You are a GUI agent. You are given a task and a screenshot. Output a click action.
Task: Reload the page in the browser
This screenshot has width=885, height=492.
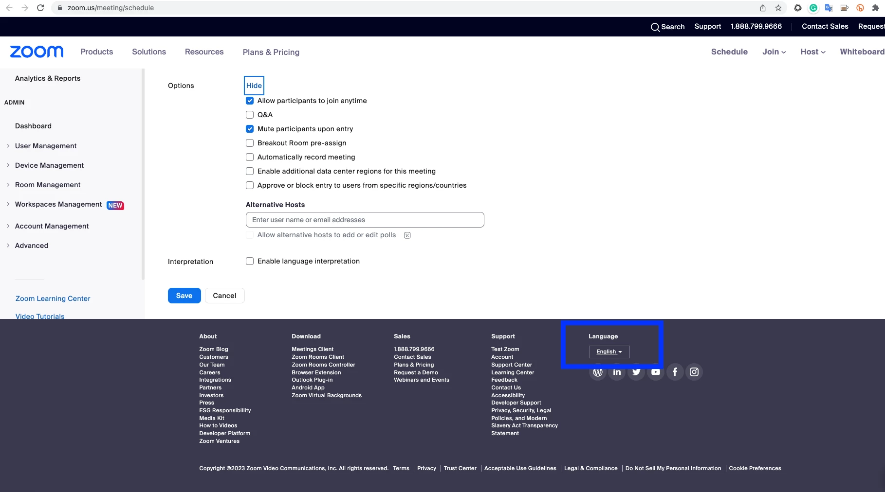(40, 8)
